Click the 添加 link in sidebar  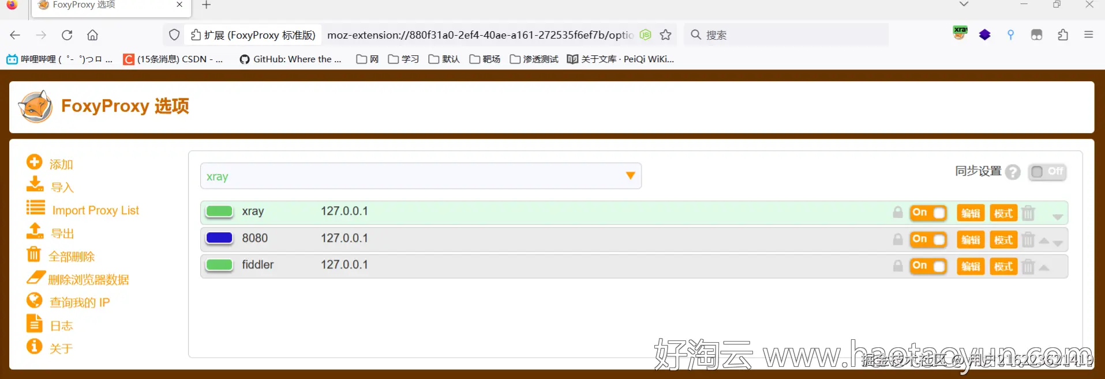click(61, 164)
